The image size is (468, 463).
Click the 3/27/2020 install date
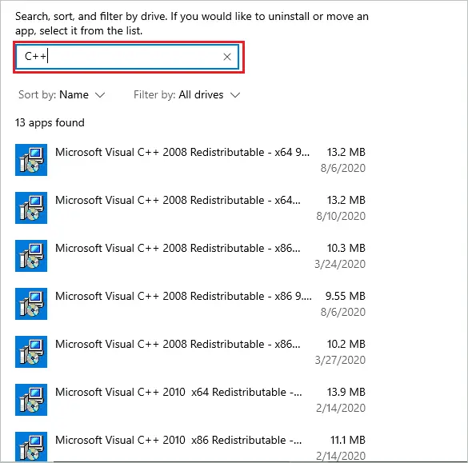pos(340,360)
